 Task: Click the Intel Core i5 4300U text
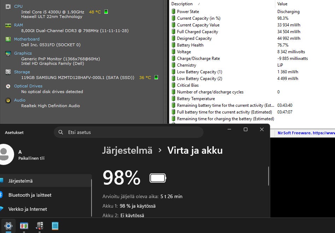(x=53, y=12)
